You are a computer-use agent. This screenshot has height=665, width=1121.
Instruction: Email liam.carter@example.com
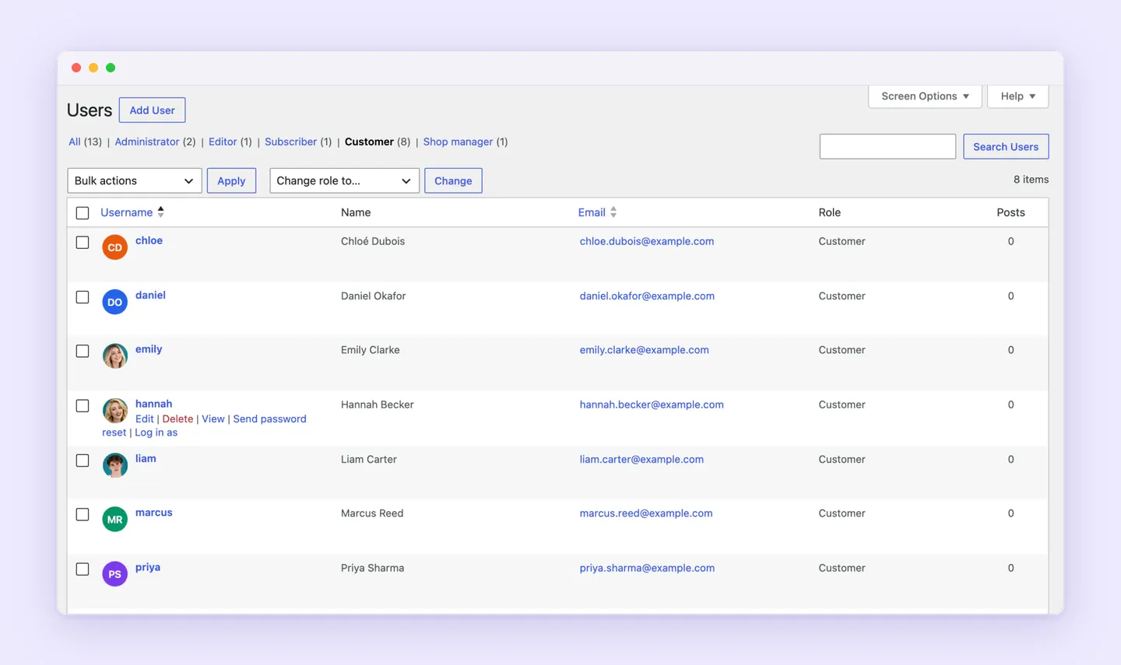pyautogui.click(x=641, y=459)
